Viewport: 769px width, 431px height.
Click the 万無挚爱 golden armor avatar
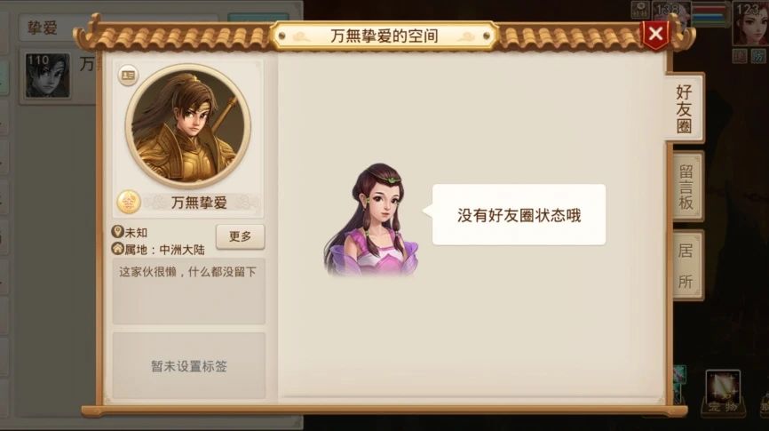(x=188, y=126)
